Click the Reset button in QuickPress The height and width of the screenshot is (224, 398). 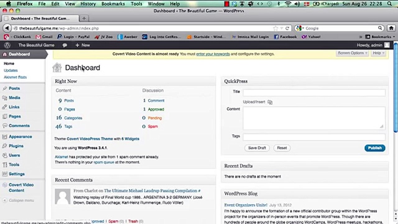click(282, 148)
